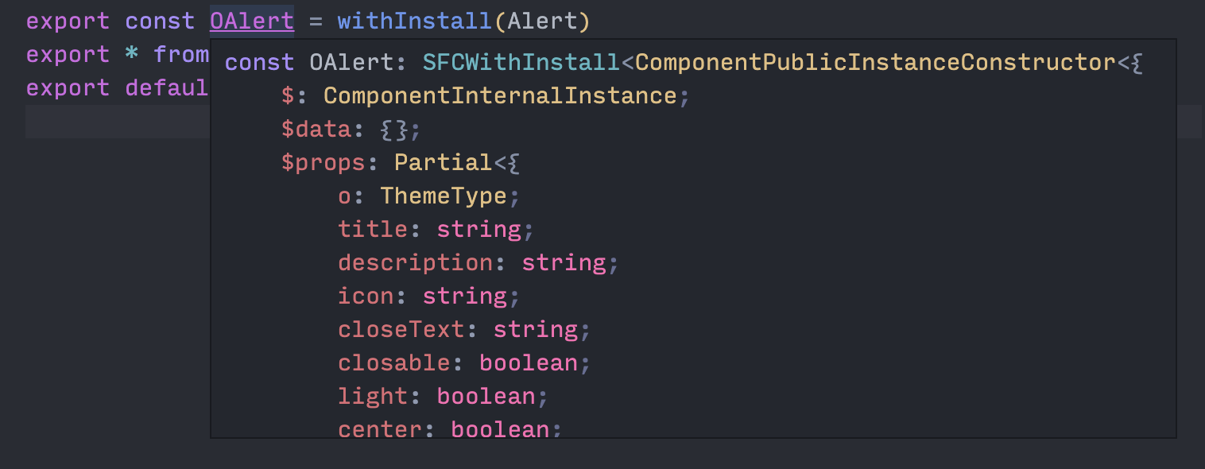Click the export keyword on first line
Viewport: 1205px width, 469px height.
pos(68,21)
